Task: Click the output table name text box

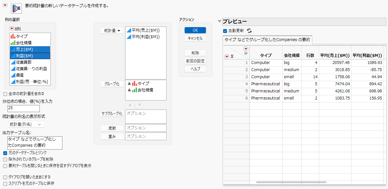Action: [35, 143]
